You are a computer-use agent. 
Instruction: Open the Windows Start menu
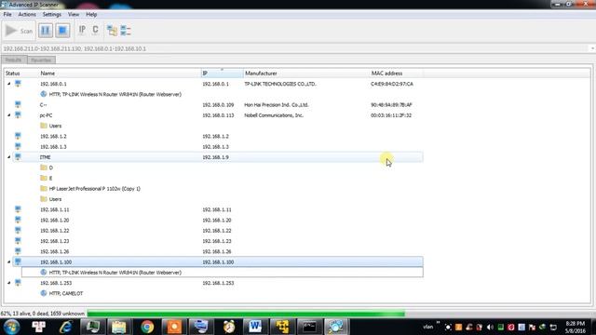tap(11, 327)
